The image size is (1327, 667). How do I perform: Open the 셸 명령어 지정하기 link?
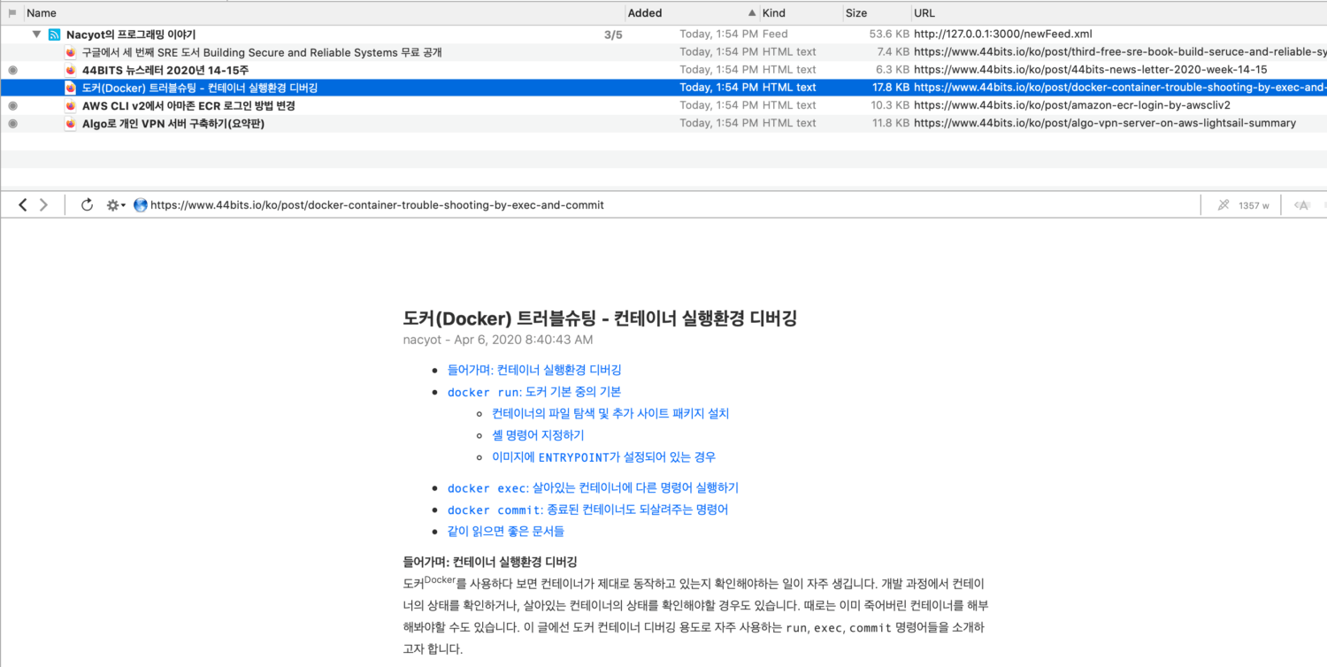[x=538, y=435]
